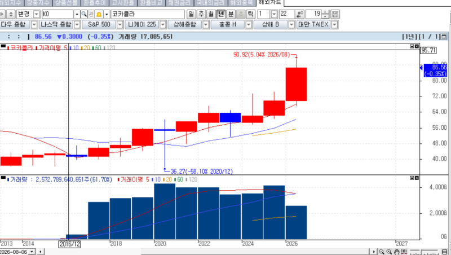Minimize the price chart panel
Screen dimensions: 451x255
pos(412,46)
